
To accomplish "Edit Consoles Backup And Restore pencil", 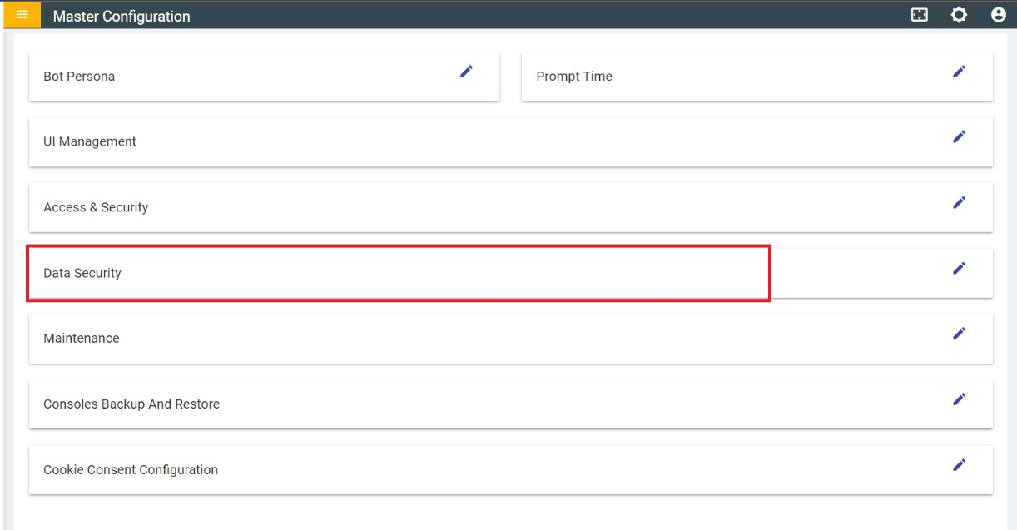I will 960,399.
